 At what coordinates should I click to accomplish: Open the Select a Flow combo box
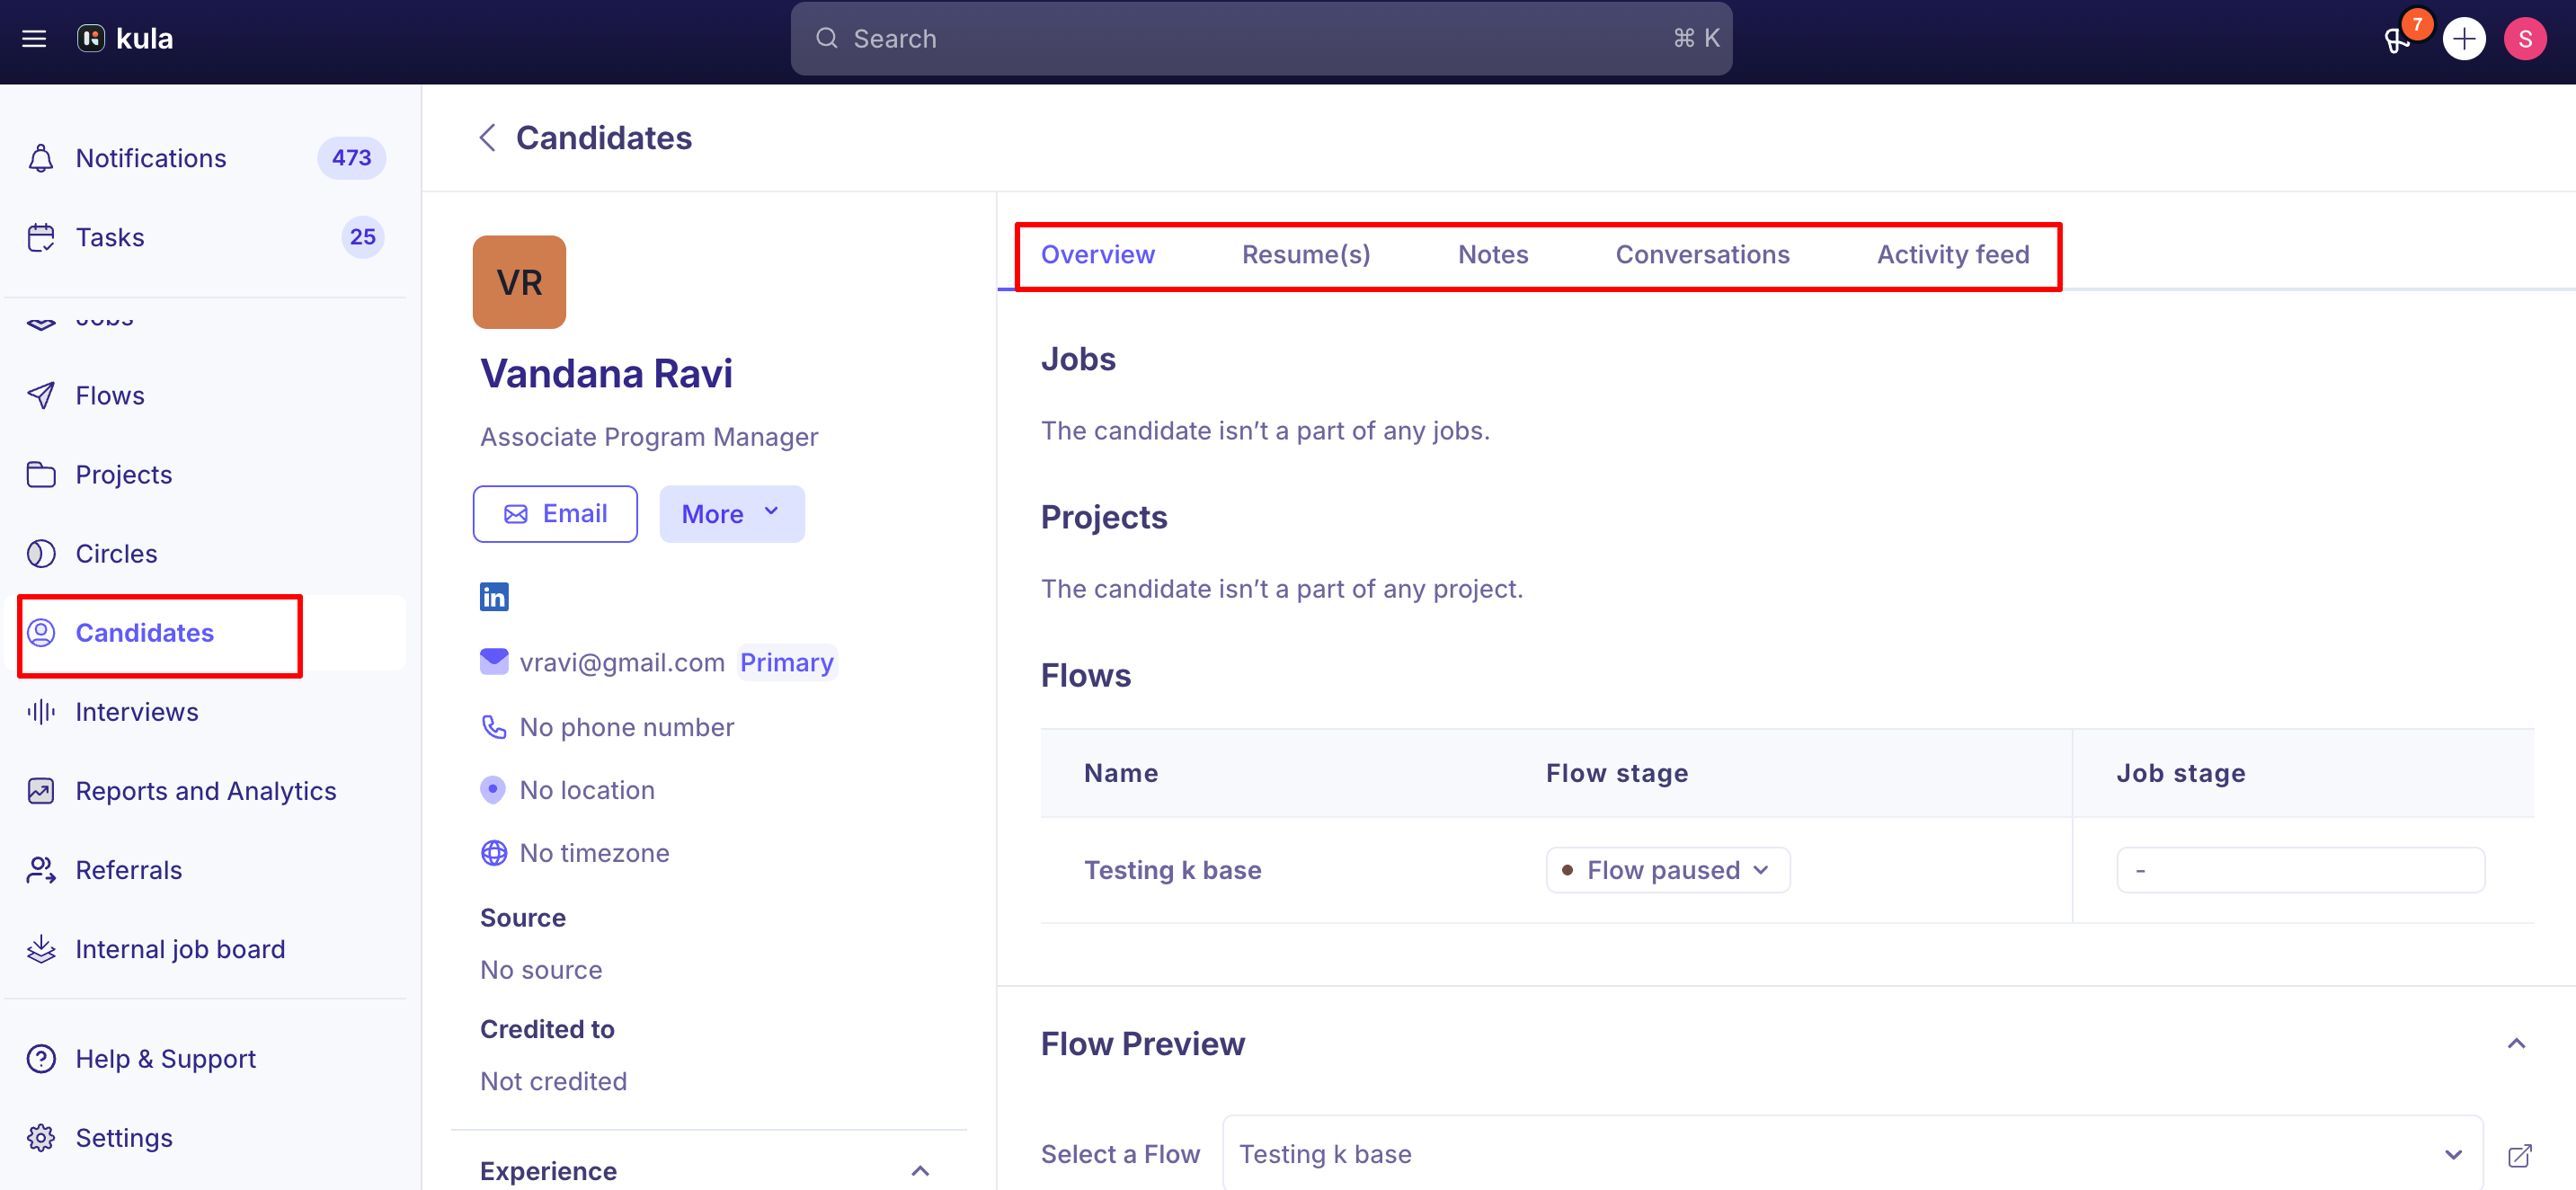point(1852,1154)
